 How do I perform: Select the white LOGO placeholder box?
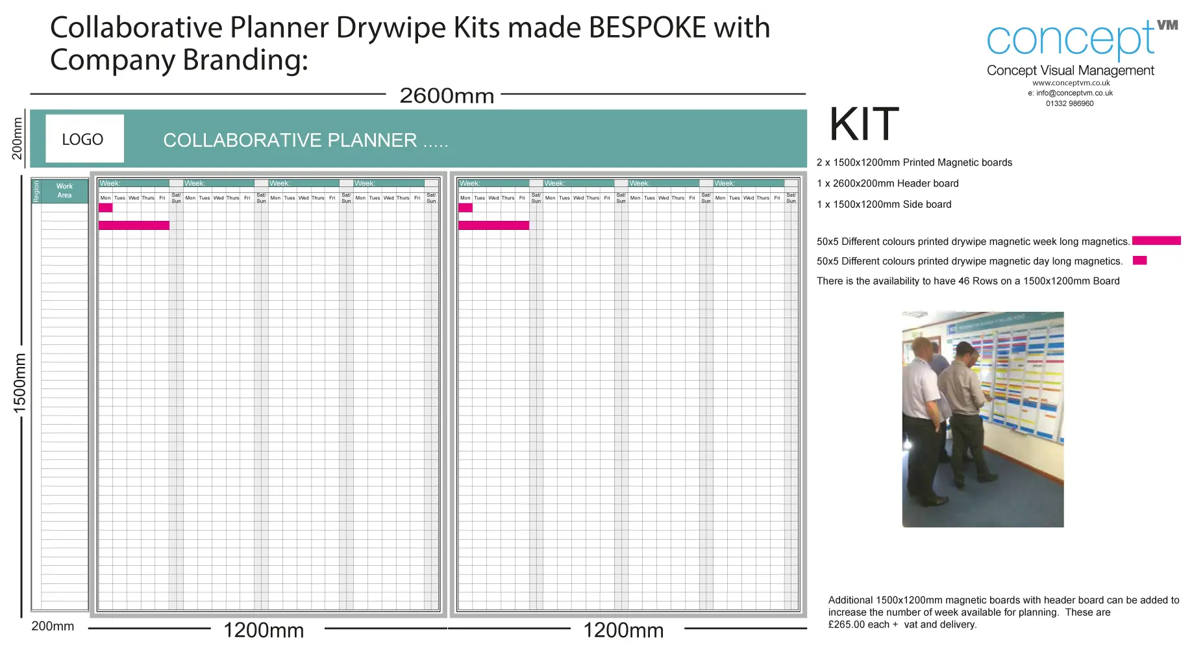coord(84,139)
